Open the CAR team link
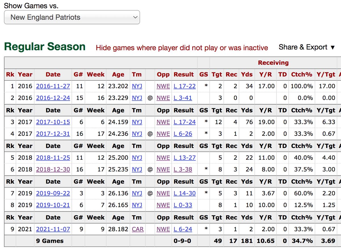This screenshot has height=250, width=341. (138, 229)
